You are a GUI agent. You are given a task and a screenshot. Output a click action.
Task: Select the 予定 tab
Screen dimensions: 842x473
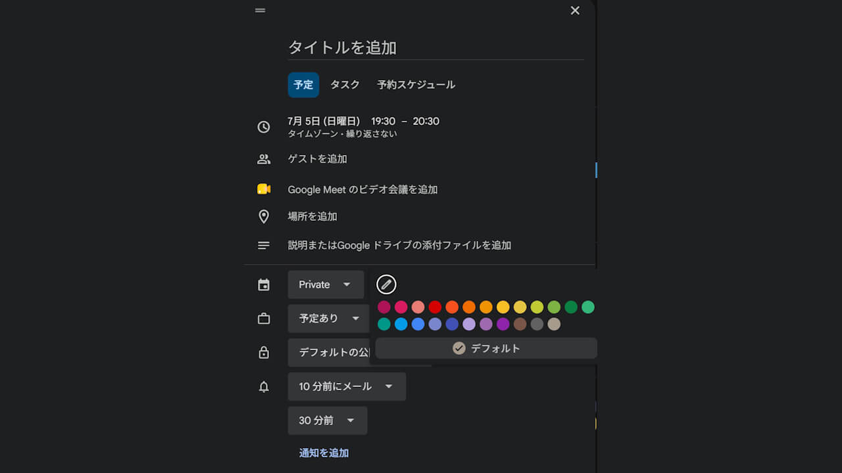pos(303,85)
